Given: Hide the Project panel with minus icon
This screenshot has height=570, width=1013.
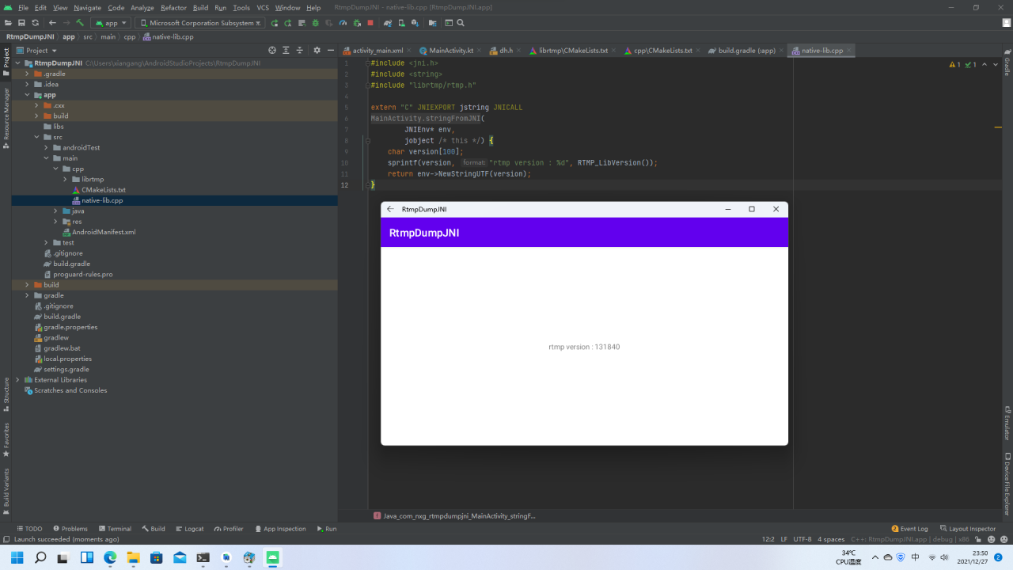Looking at the screenshot, I should (329, 50).
